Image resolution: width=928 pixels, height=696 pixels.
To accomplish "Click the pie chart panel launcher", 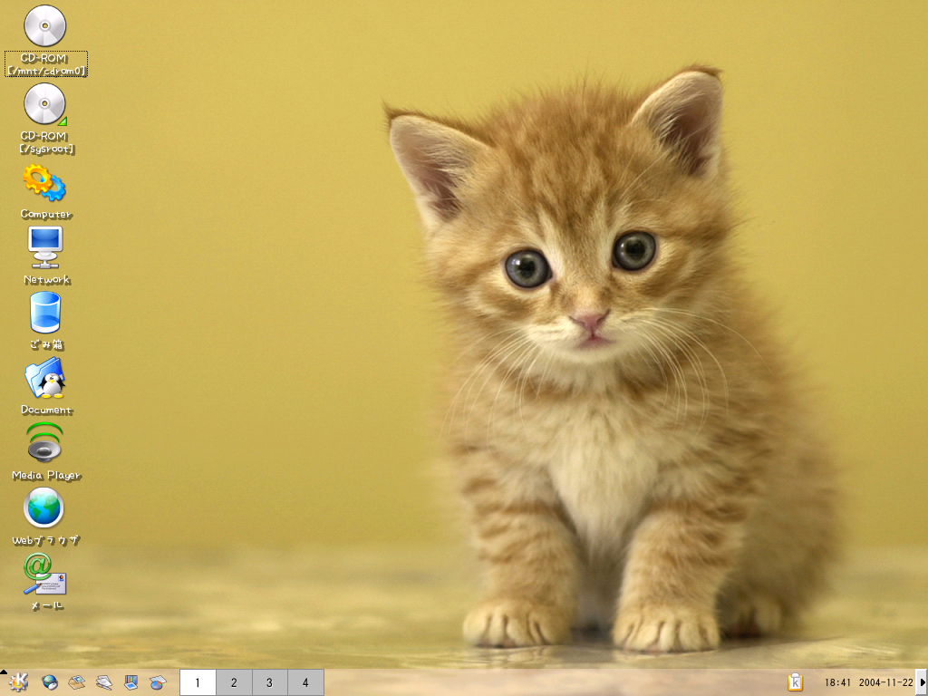I will click(158, 682).
